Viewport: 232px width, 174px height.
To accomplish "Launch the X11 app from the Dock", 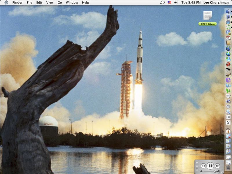I will pos(228,123).
